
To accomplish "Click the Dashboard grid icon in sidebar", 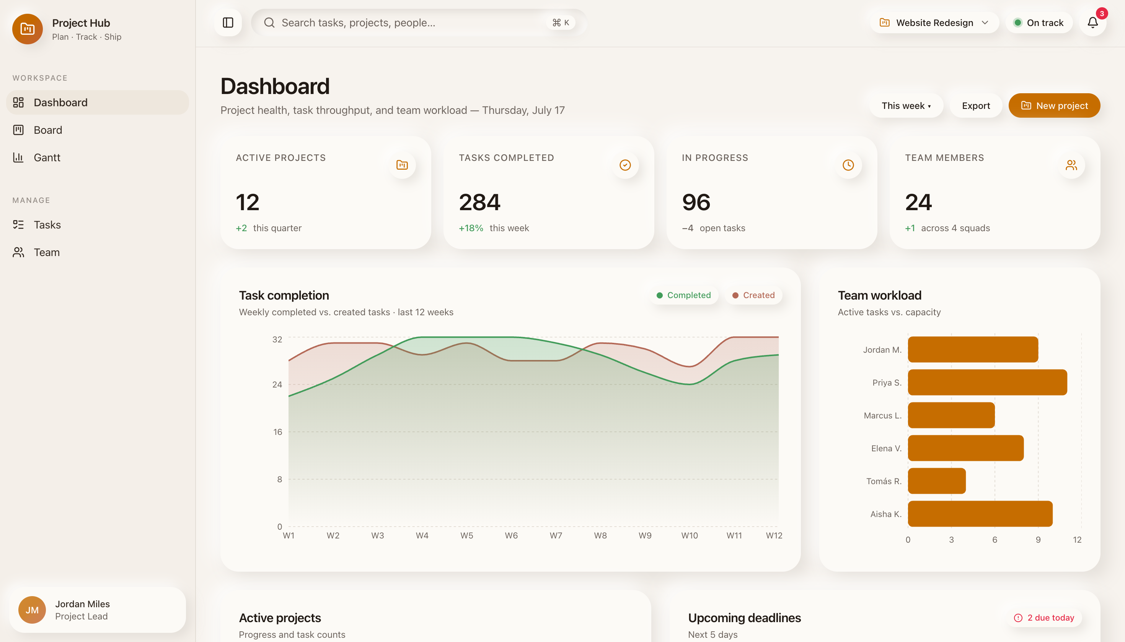I will 18,102.
